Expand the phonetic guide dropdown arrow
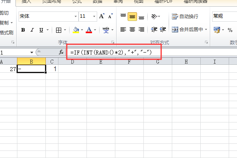This screenshot has width=237, height=158. 112,30
